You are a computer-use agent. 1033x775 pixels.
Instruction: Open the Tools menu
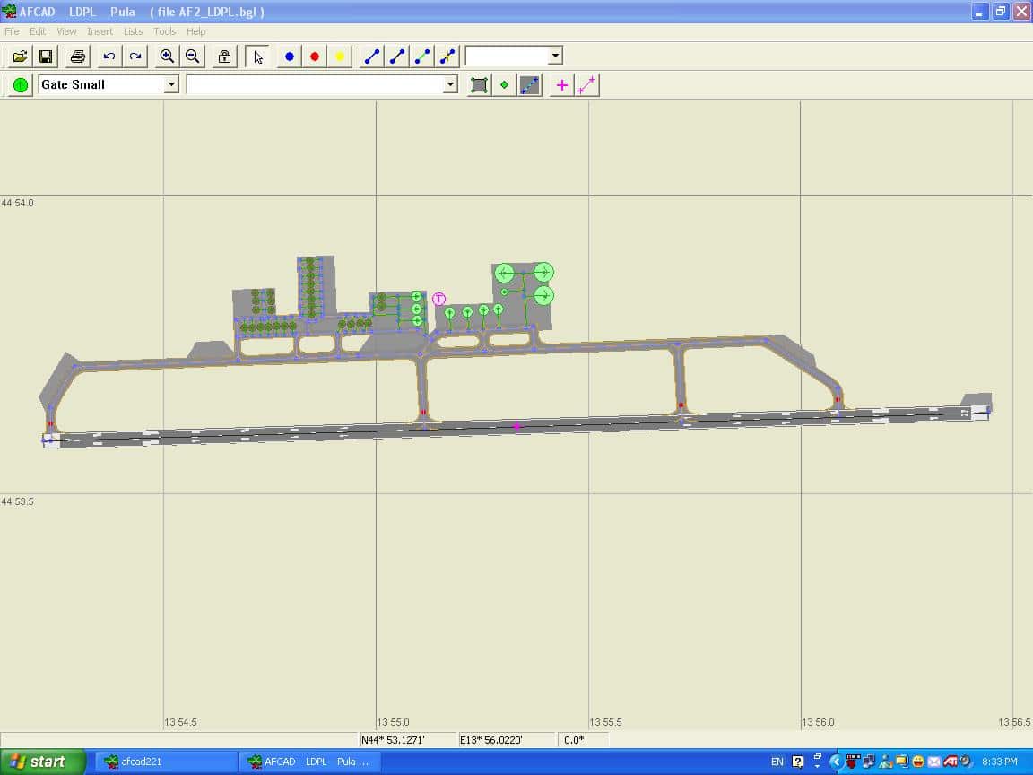164,30
